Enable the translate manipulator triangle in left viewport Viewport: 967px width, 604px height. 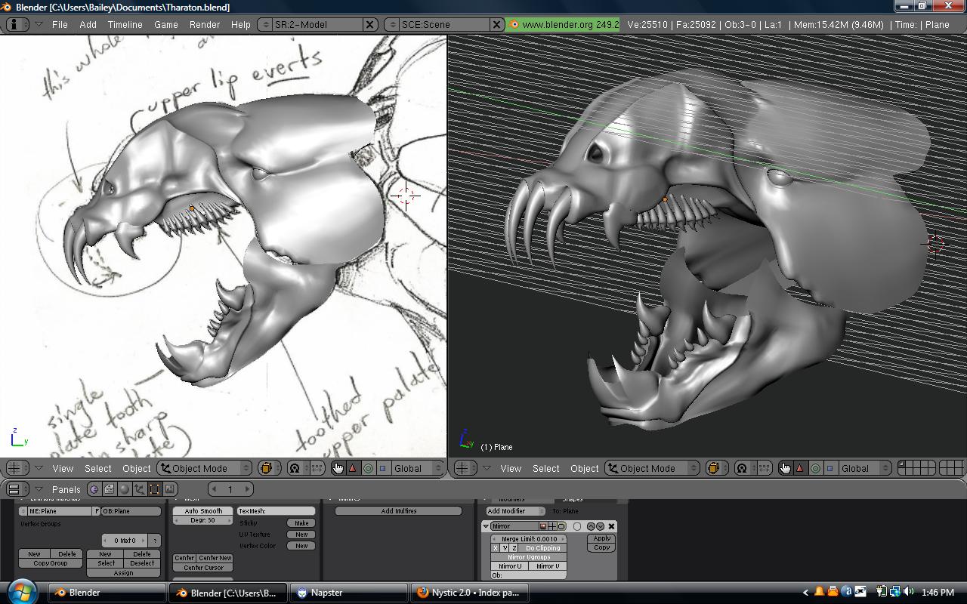coord(353,468)
